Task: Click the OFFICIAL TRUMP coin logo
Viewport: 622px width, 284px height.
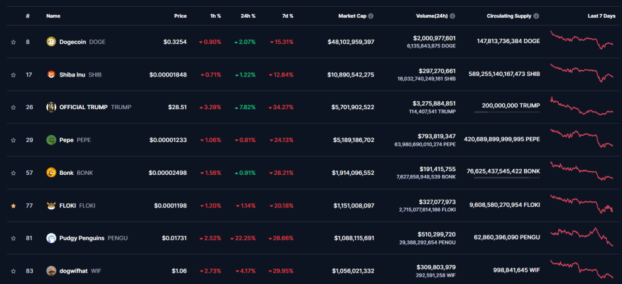Action: (x=51, y=107)
